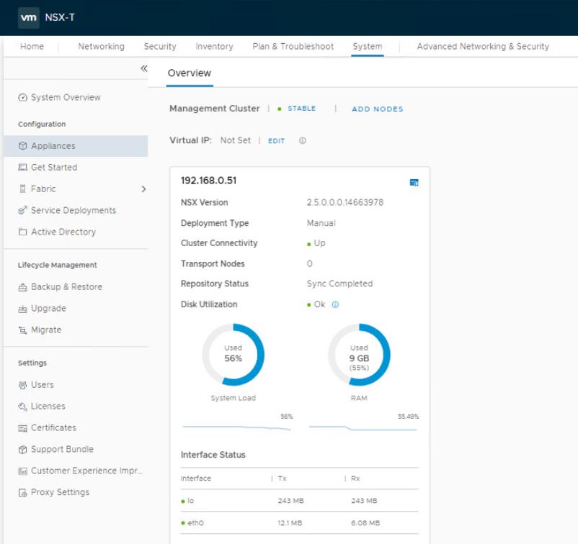Click the Fabric server icon
Viewport: 578px width, 544px height.
(22, 189)
